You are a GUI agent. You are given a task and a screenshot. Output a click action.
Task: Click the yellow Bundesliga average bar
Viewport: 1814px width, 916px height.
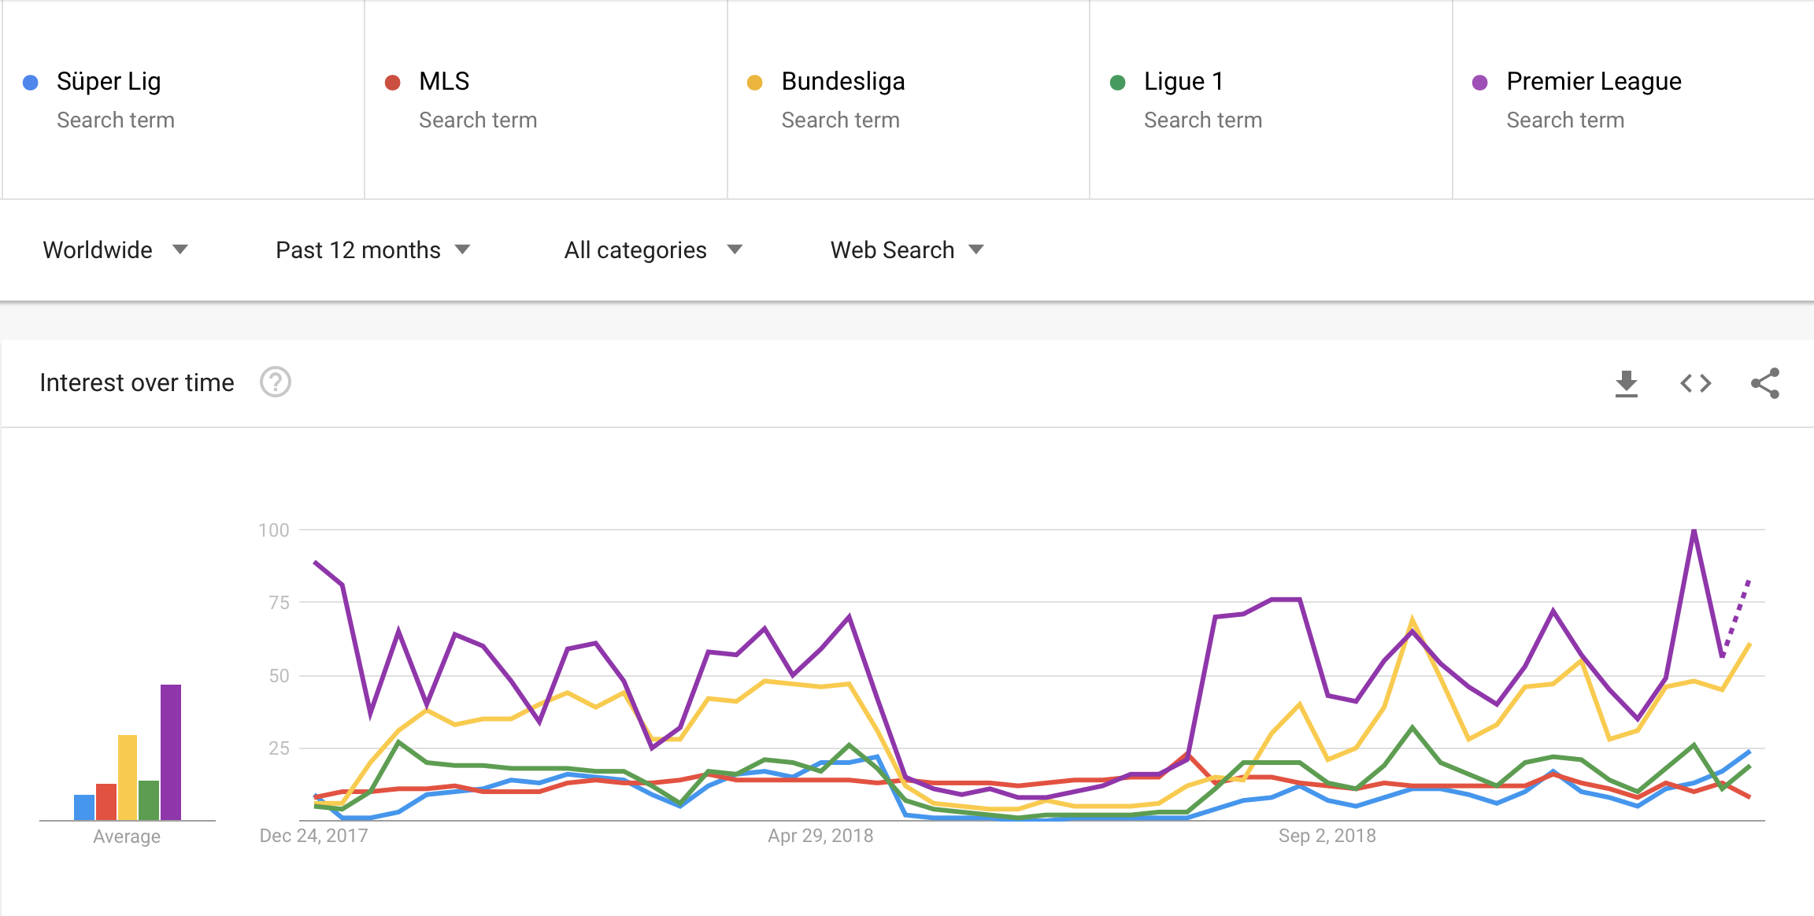point(128,777)
